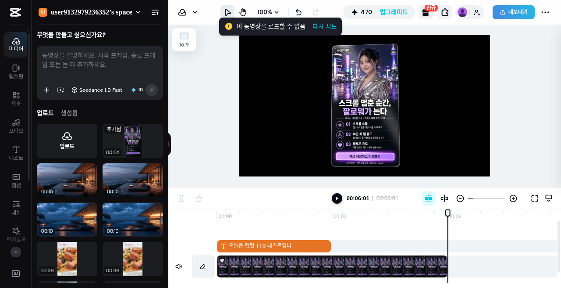Click the video preview canvas
Screen dimensions: 561x288
tap(365, 106)
